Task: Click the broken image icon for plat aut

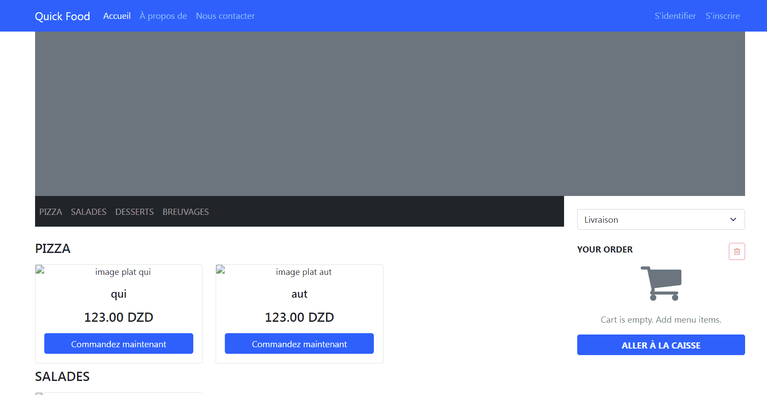Action: 221,270
